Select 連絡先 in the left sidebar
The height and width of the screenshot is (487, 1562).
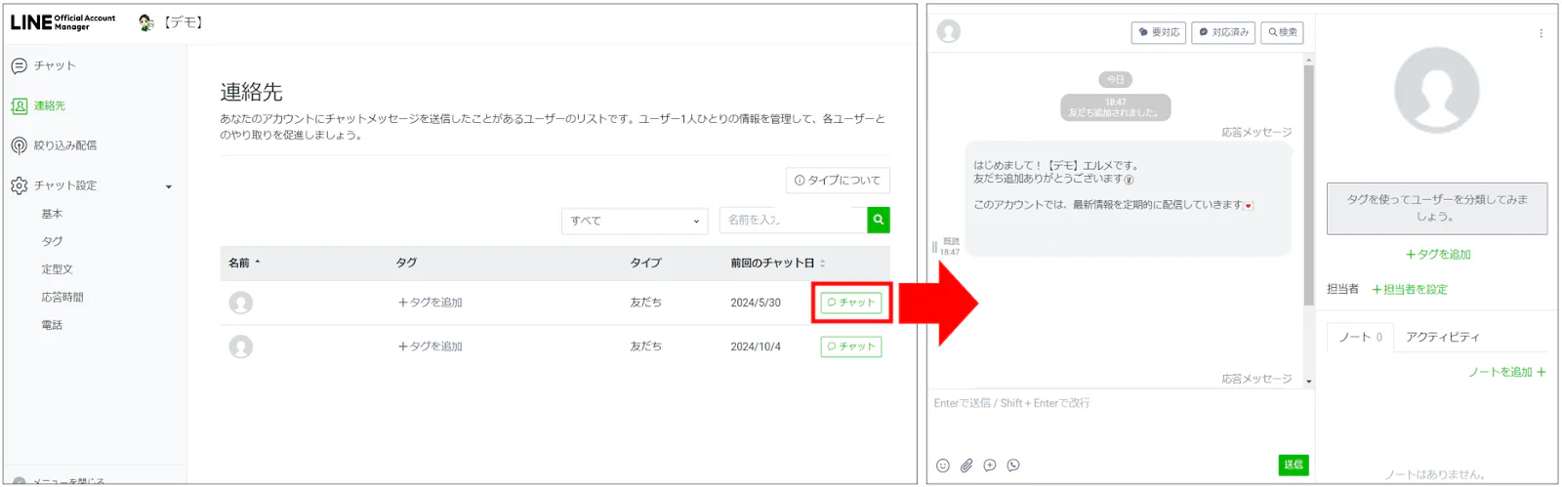coord(39,105)
